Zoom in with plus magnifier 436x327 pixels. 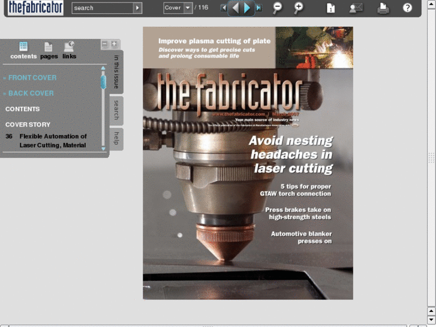(298, 8)
